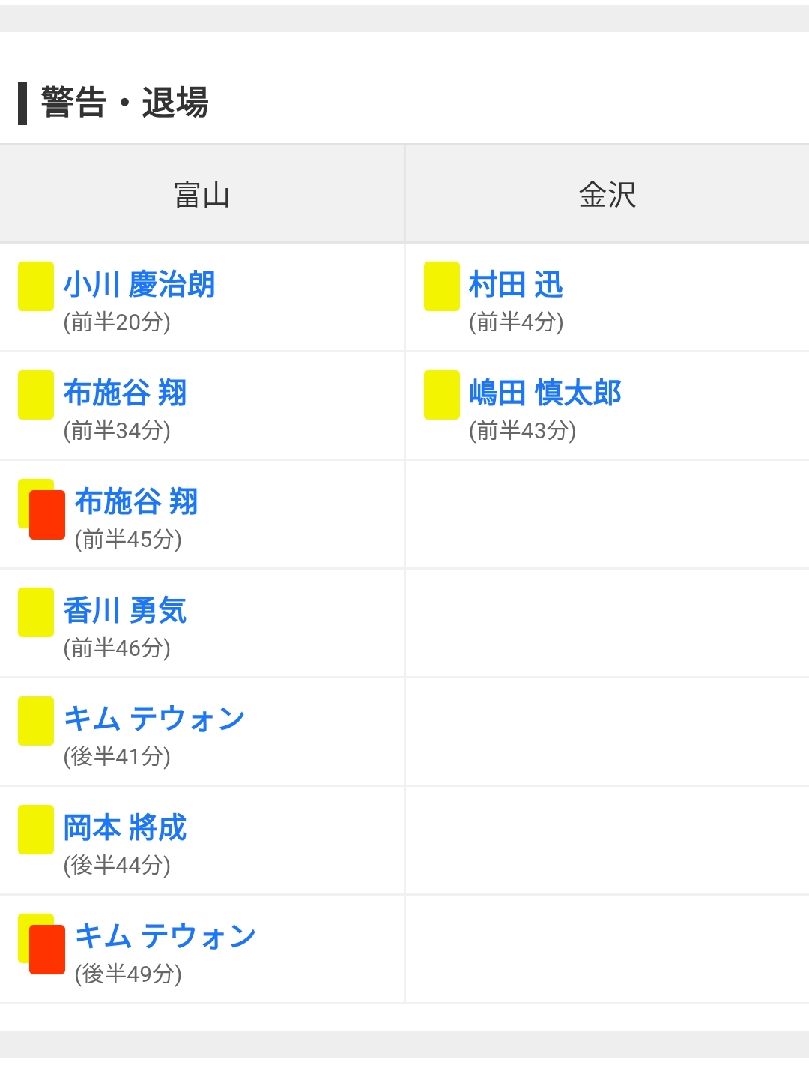Image resolution: width=809 pixels, height=1068 pixels.
Task: Click yellow card icon at 前半34分 row
Action: click(36, 394)
